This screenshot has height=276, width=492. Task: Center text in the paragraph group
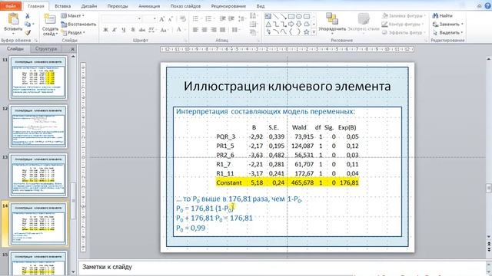(204, 30)
